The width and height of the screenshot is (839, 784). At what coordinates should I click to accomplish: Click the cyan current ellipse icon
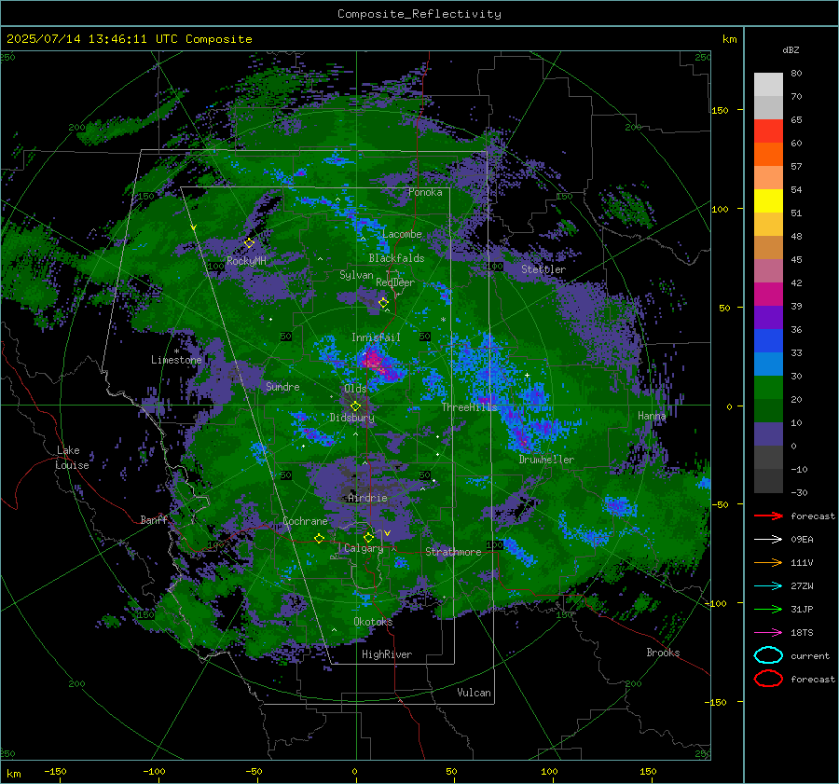tap(768, 655)
